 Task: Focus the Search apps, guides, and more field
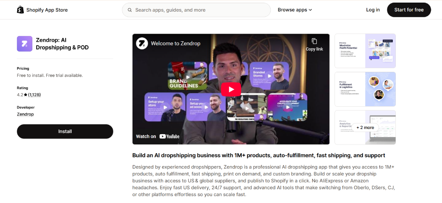click(x=196, y=10)
